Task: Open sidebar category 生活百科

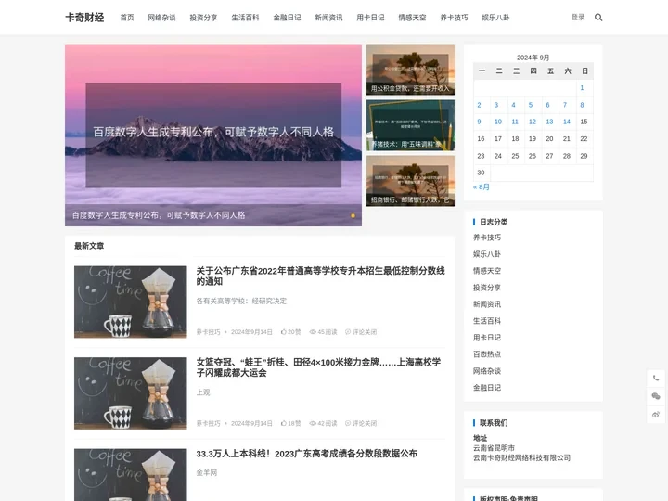Action: pos(487,321)
